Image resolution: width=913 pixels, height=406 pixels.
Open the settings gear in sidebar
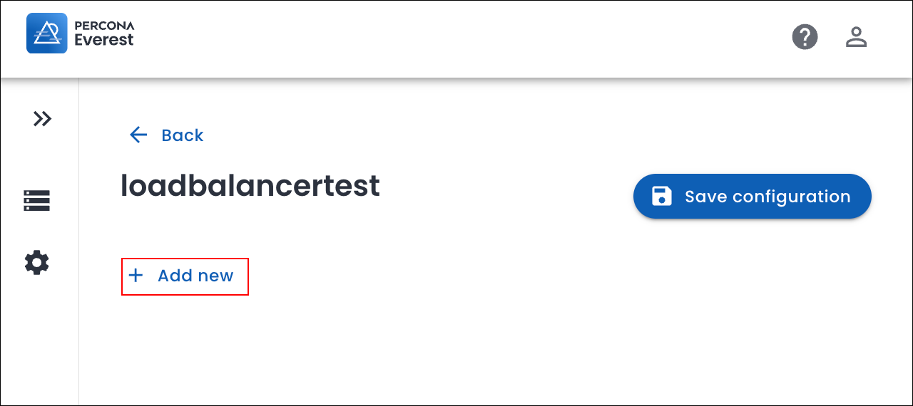tap(37, 263)
